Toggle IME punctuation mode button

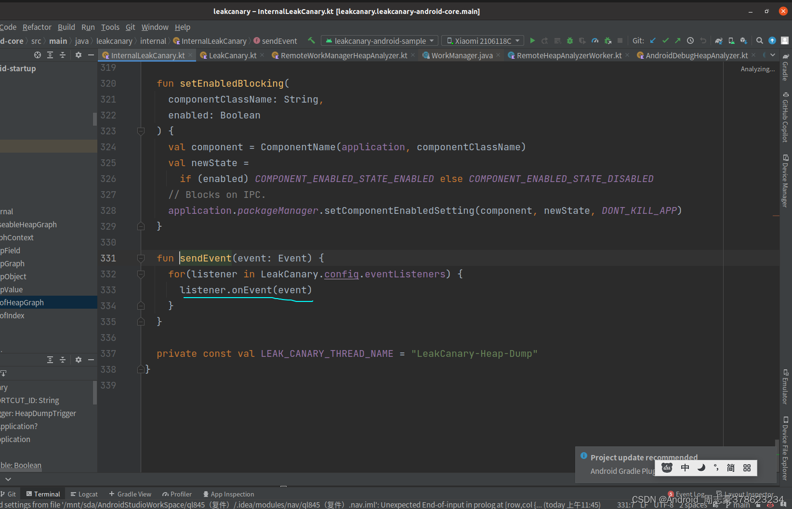716,468
